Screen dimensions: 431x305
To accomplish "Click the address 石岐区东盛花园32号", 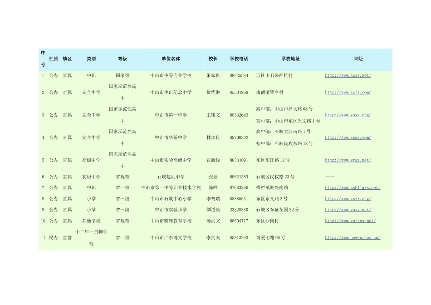I will (278, 210).
